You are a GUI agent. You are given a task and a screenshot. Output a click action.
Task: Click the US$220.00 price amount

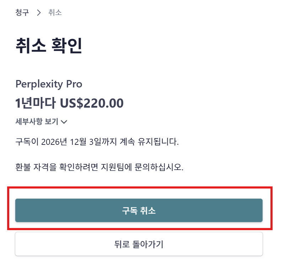[x=92, y=103]
